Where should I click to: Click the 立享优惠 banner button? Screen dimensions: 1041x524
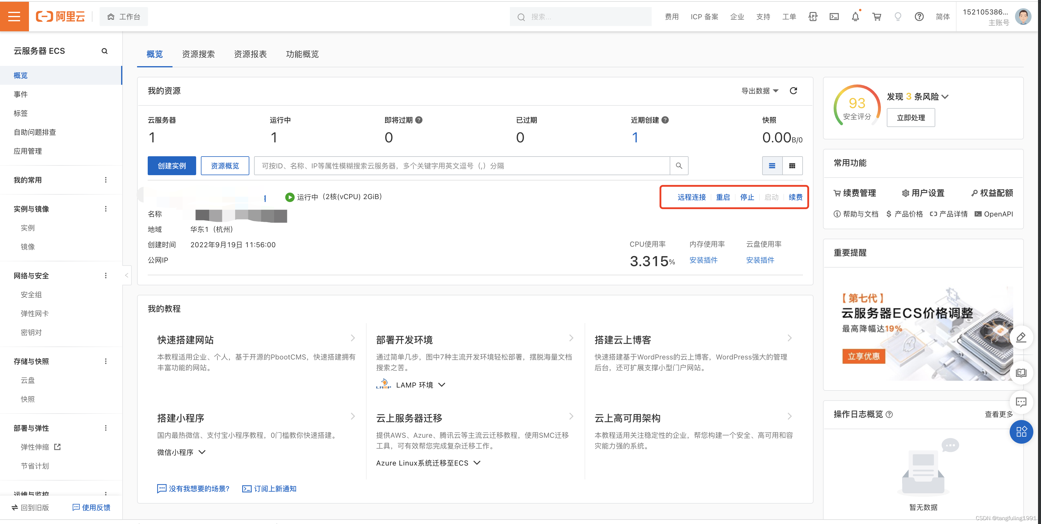(x=863, y=356)
